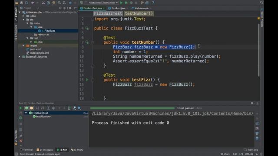Toggle tool window bars icon in status corner
The image size is (278, 156).
[x=16, y=154]
